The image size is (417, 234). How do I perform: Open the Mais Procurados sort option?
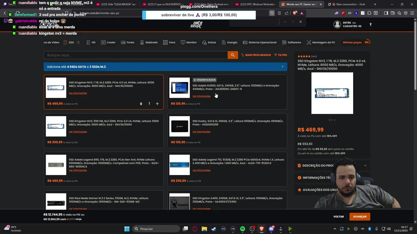(256, 55)
